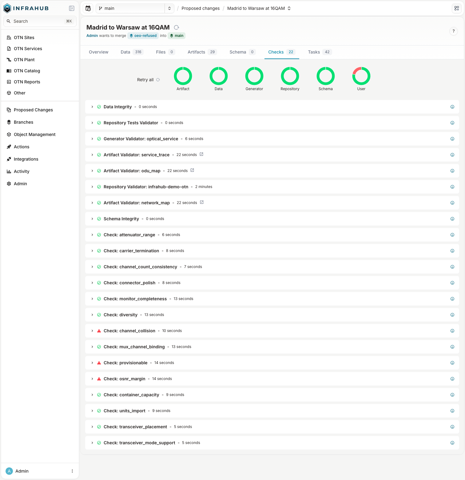This screenshot has height=480, width=465.
Task: Select the Artifact checks donut chart
Action: click(x=183, y=76)
